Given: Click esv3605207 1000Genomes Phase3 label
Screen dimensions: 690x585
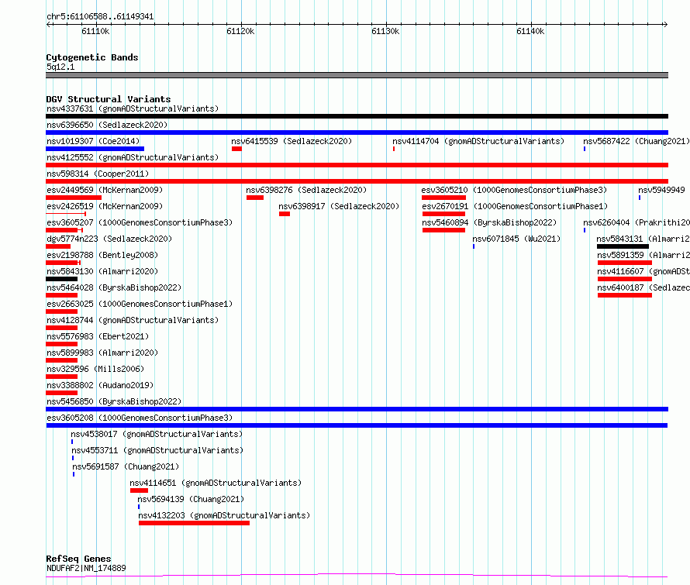Looking at the screenshot, I should tap(140, 222).
